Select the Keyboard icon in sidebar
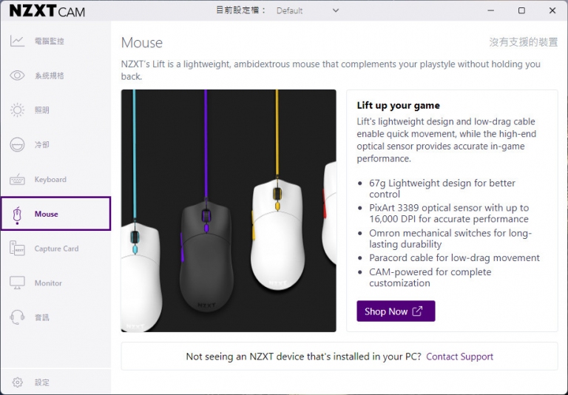The width and height of the screenshot is (568, 395). 17,180
